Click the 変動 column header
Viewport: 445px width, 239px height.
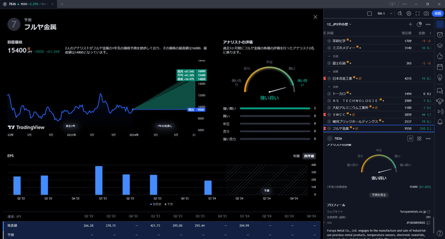422,33
